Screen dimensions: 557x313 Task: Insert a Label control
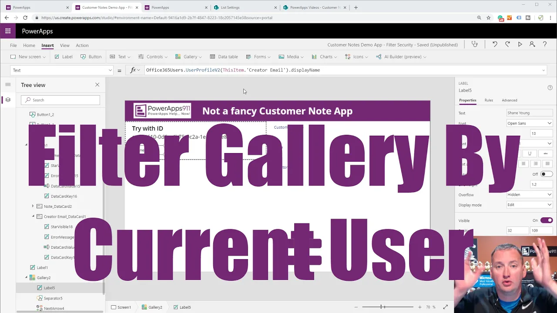64,57
